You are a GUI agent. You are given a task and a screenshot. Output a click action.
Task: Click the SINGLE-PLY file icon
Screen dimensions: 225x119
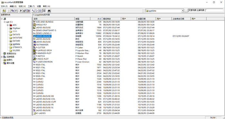[x=34, y=25]
